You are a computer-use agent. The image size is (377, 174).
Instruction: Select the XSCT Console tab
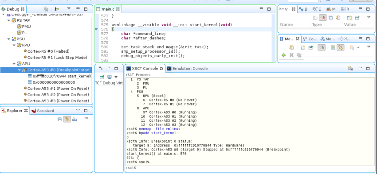(145, 68)
